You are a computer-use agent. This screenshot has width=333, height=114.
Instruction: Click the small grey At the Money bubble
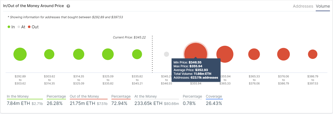click(x=166, y=54)
